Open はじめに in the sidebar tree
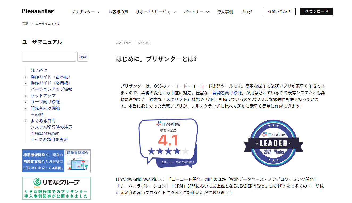Image resolution: width=352 pixels, height=203 pixels. [x=39, y=70]
